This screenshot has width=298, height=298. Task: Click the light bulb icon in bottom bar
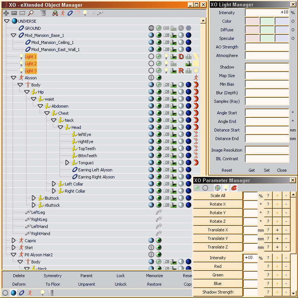[42, 293]
